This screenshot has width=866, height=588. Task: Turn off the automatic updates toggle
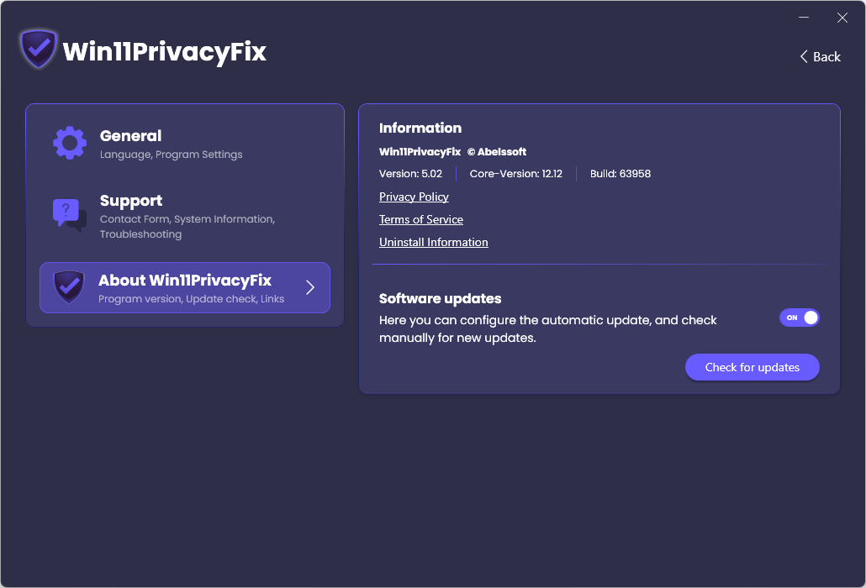click(800, 318)
